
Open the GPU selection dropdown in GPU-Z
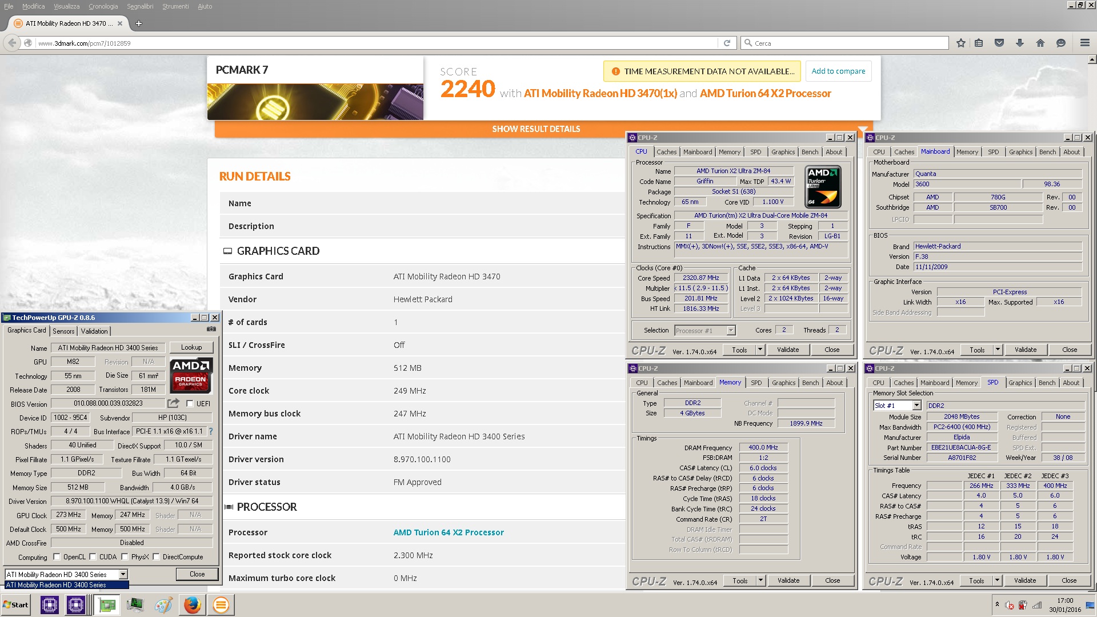(x=122, y=574)
